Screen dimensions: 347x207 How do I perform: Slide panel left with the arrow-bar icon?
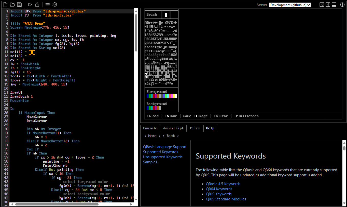pos(322,5)
